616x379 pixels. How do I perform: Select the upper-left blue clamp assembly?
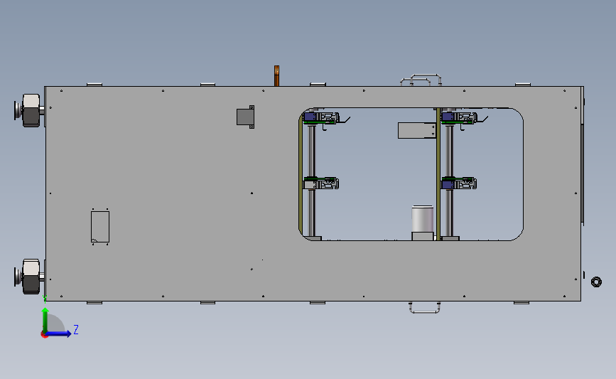point(321,118)
